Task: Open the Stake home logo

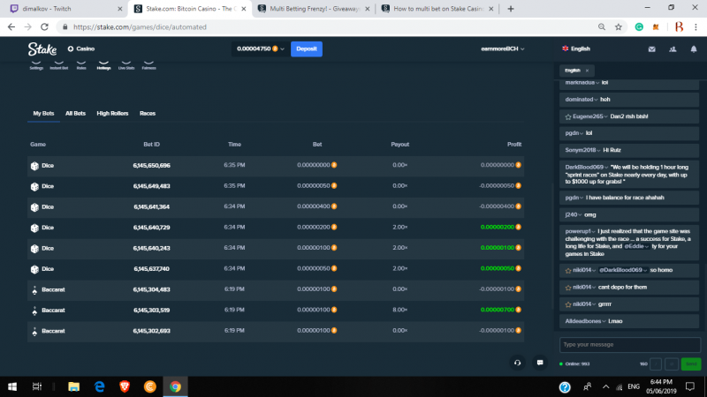Action: click(42, 49)
